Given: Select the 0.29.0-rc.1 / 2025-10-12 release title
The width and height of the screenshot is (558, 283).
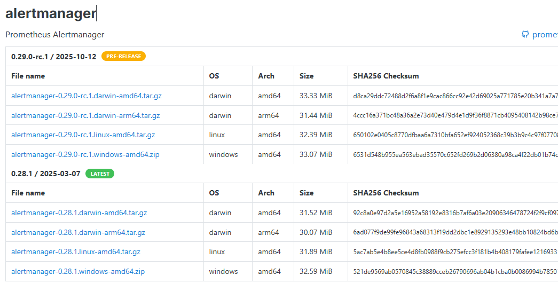Looking at the screenshot, I should 54,57.
